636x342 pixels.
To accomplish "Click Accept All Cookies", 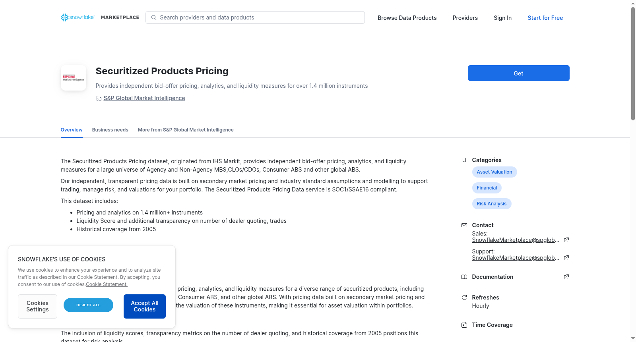I will coord(145,306).
